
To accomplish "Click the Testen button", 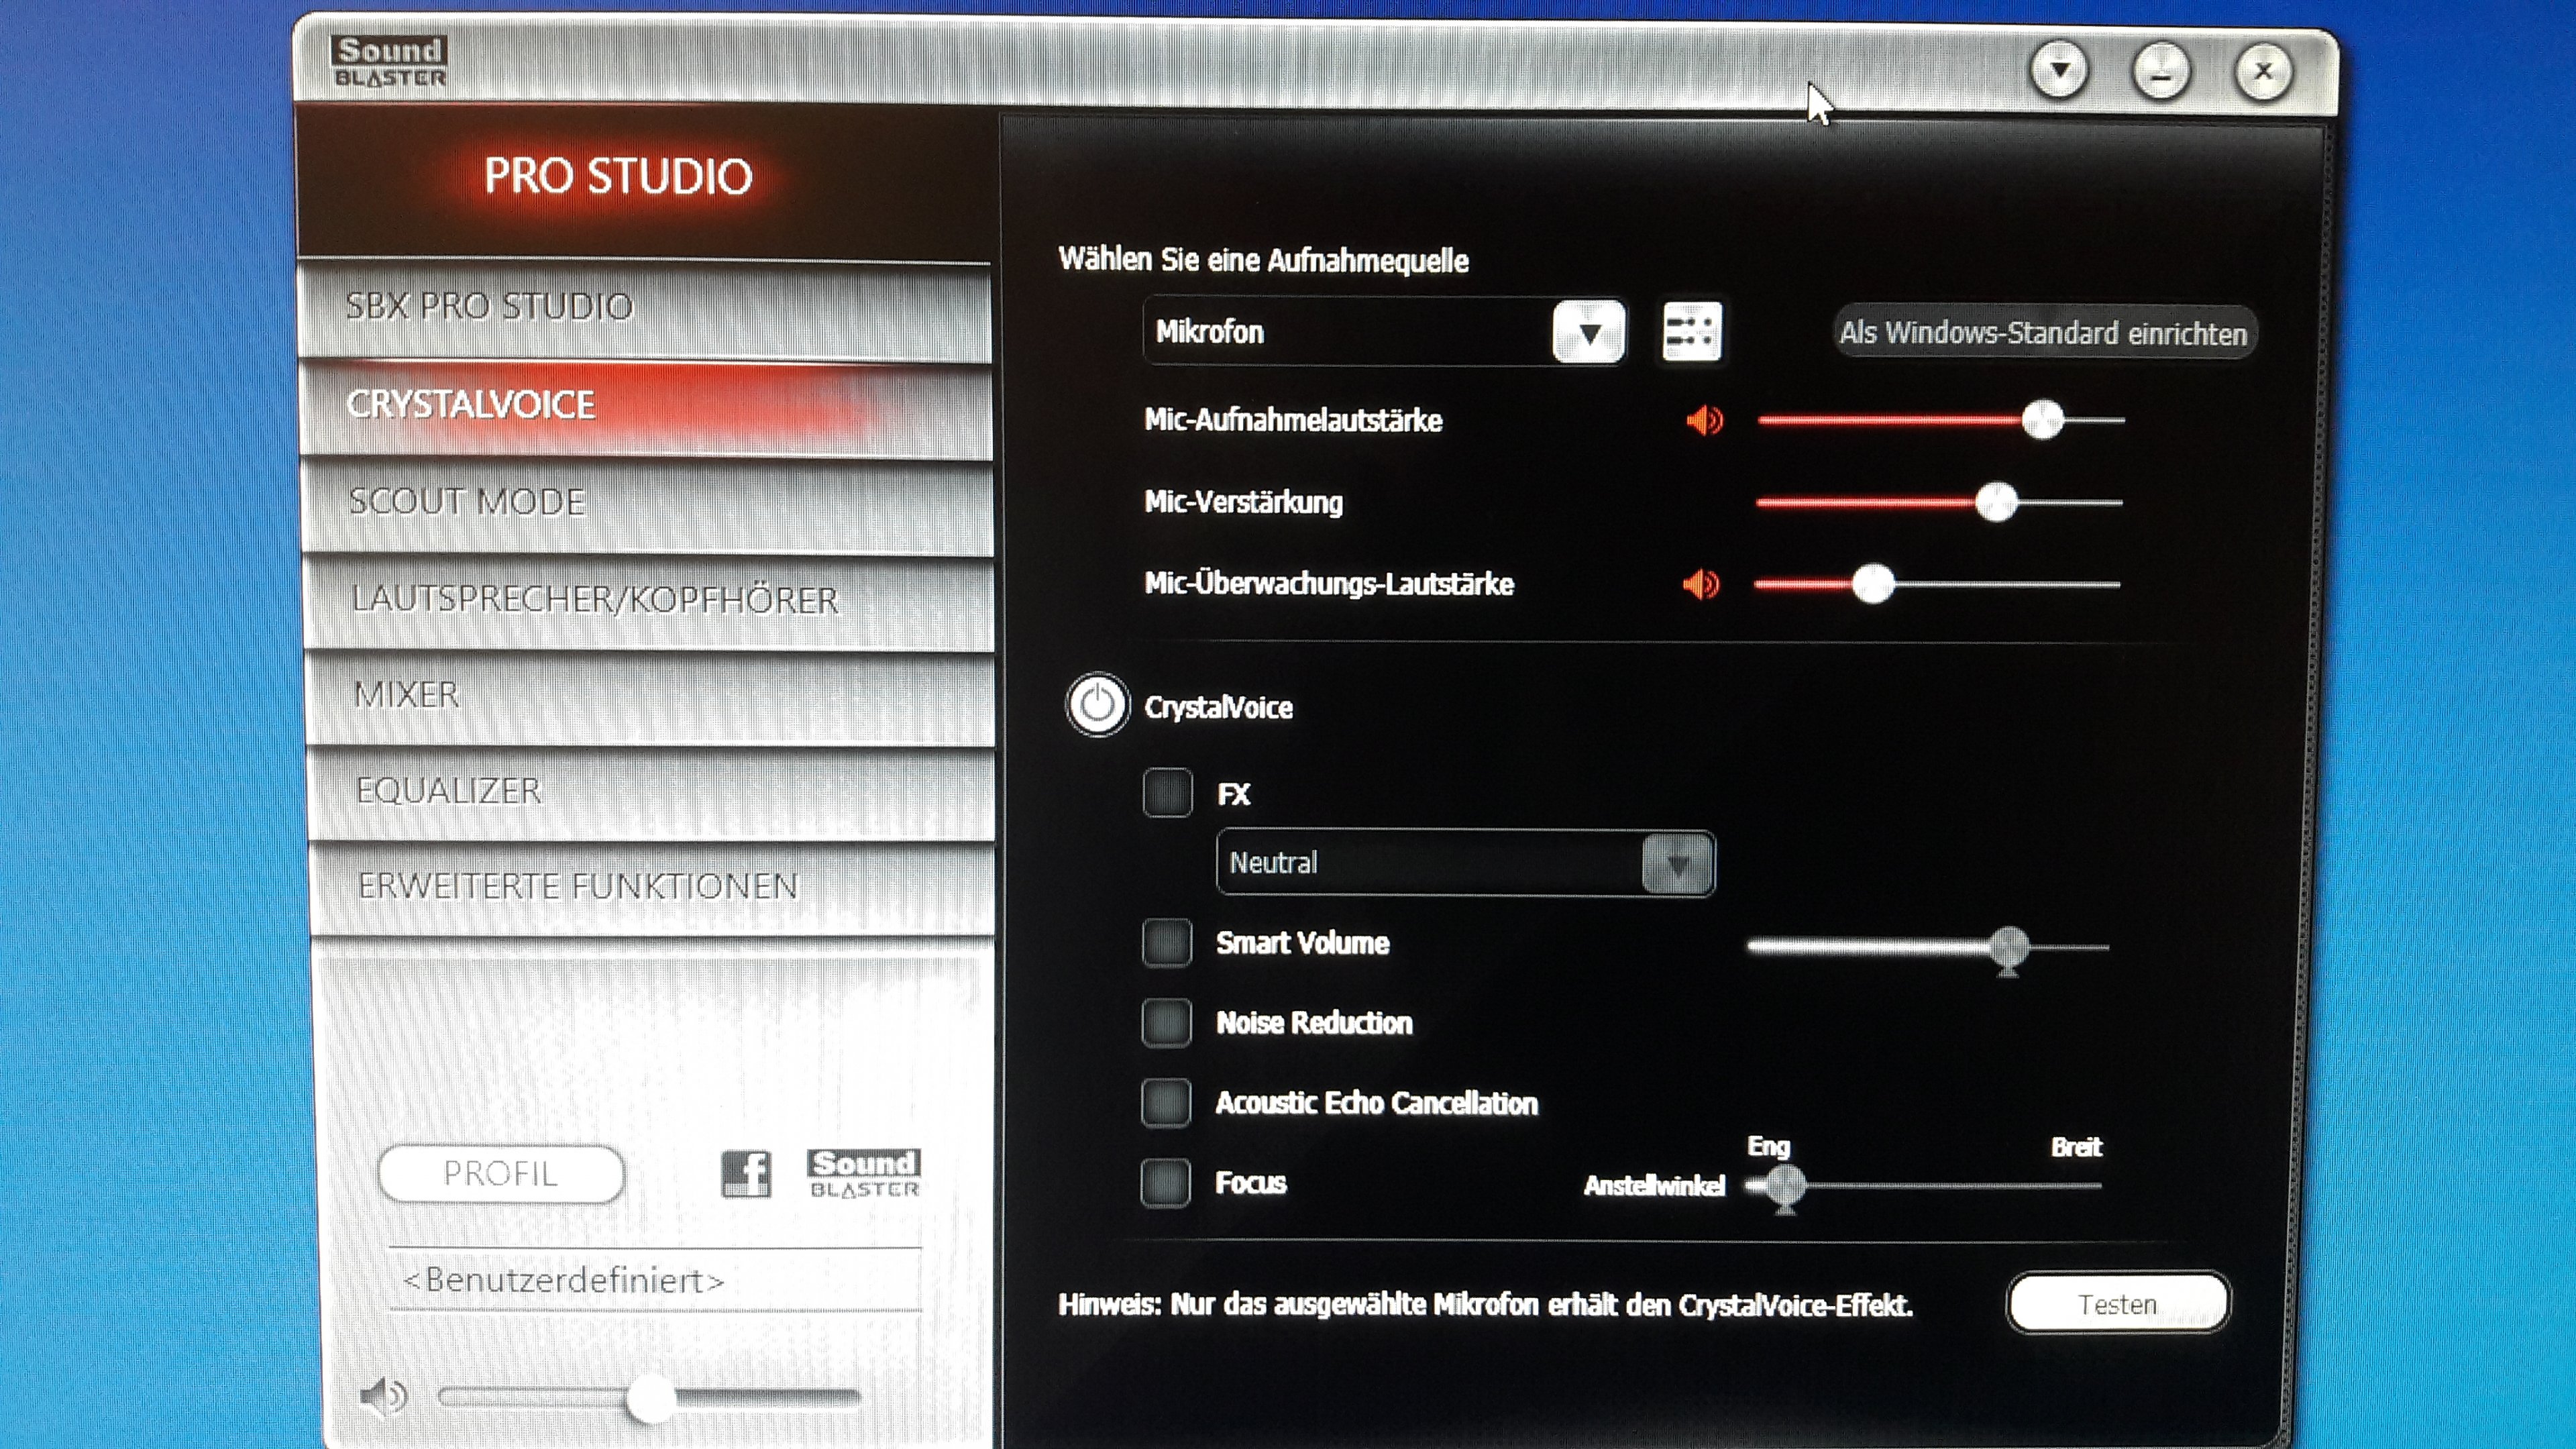I will (2117, 1304).
